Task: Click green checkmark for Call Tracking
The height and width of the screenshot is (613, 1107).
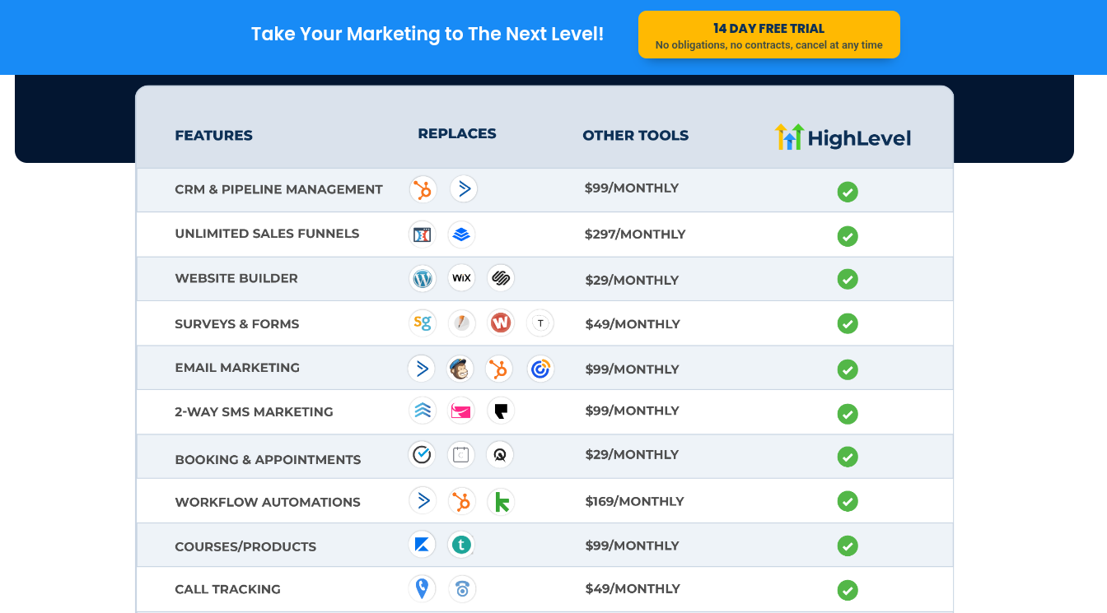Action: tap(848, 590)
